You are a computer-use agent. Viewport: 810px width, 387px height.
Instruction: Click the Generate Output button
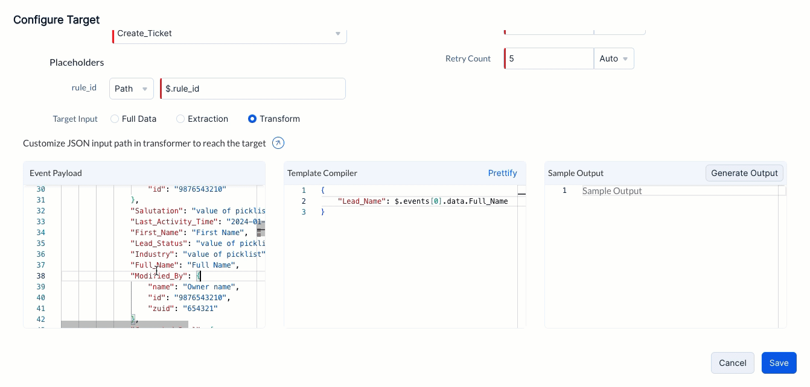744,173
